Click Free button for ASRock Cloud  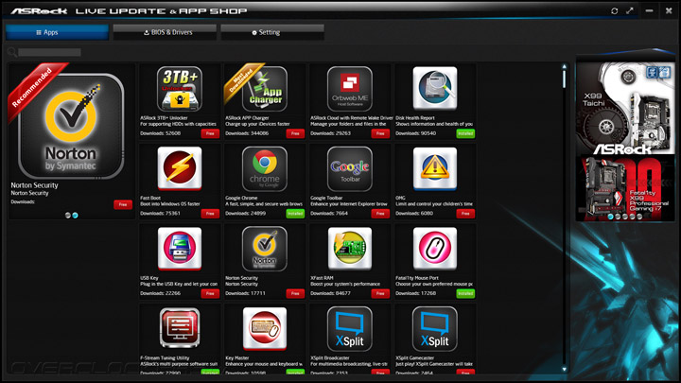pyautogui.click(x=380, y=133)
